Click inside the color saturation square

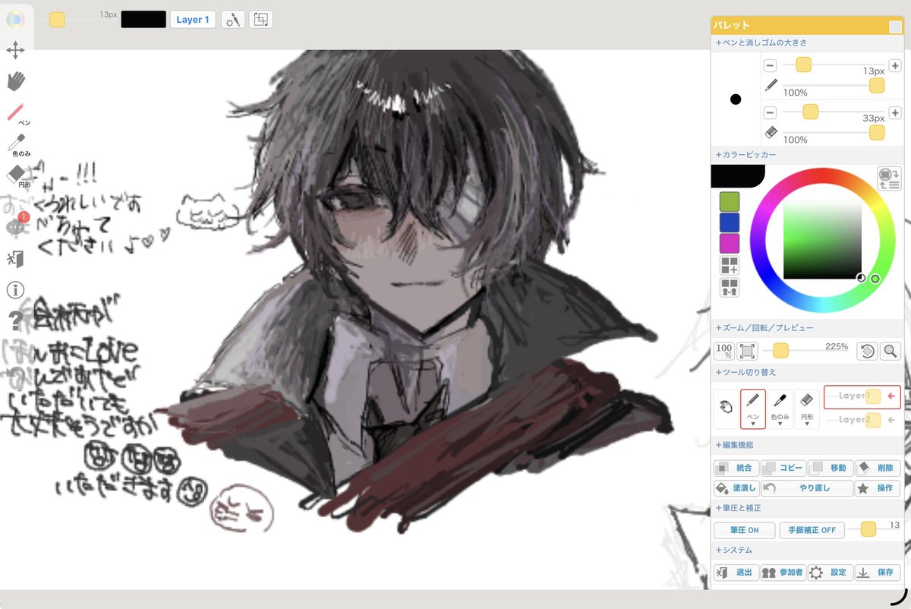pos(822,240)
